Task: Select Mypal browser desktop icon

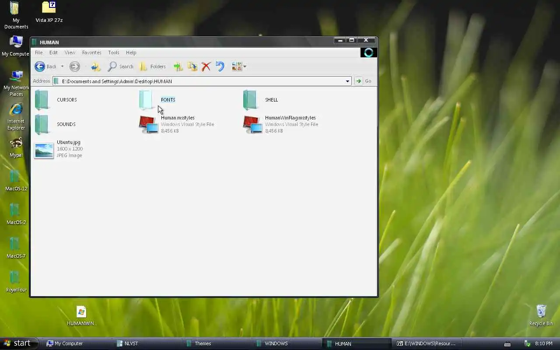Action: click(x=16, y=148)
